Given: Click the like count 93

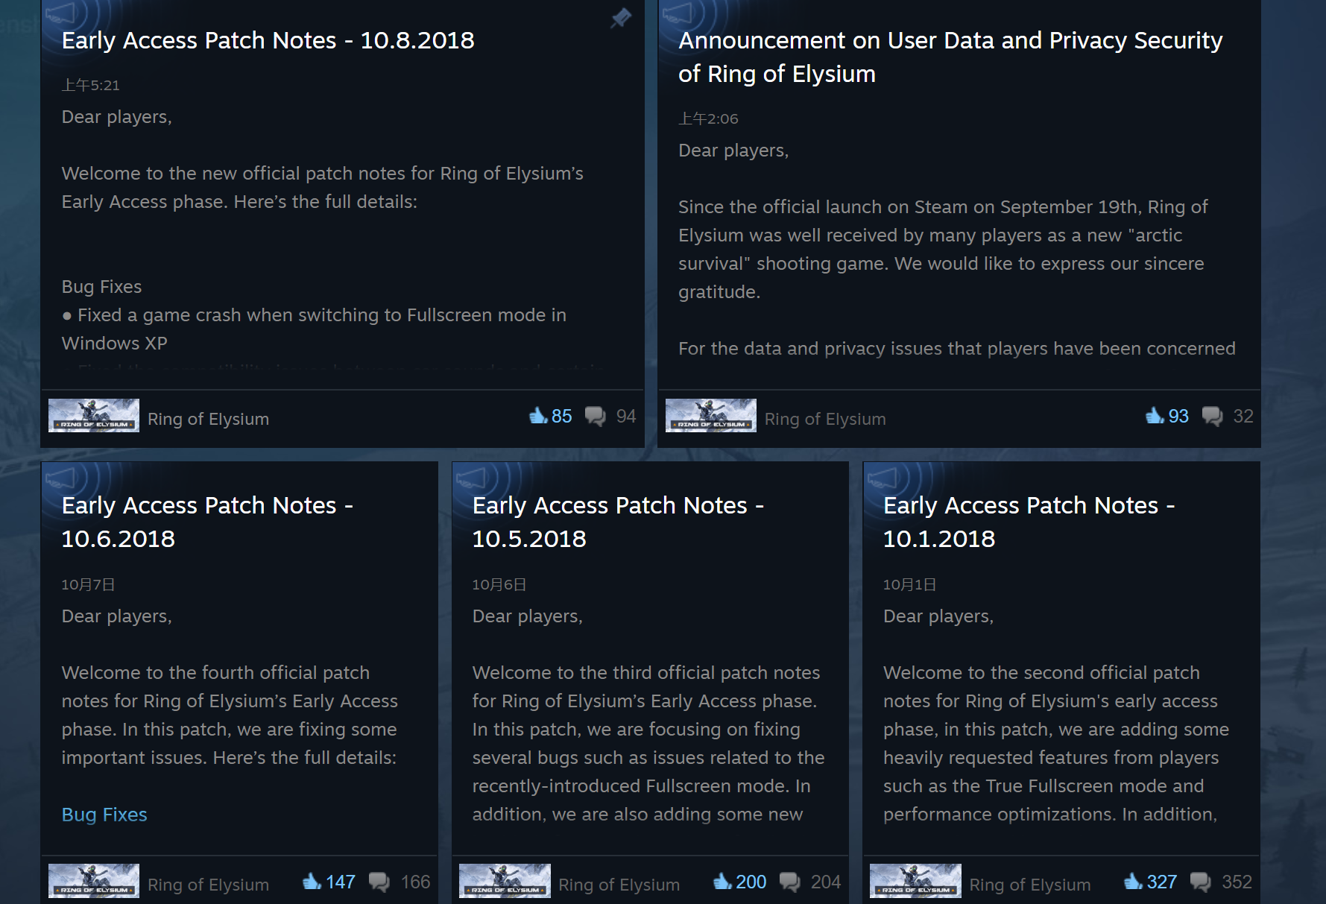Looking at the screenshot, I should click(1178, 416).
